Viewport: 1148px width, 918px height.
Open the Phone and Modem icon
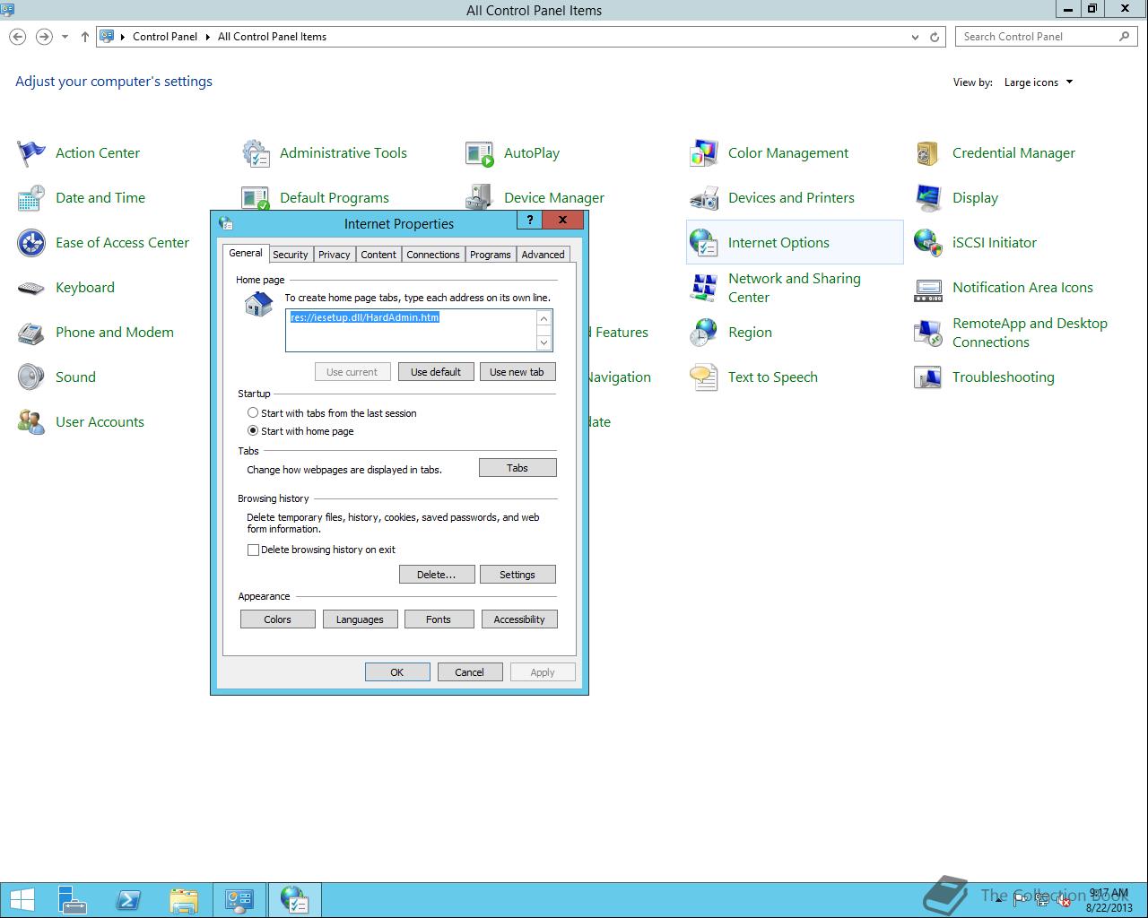point(31,333)
